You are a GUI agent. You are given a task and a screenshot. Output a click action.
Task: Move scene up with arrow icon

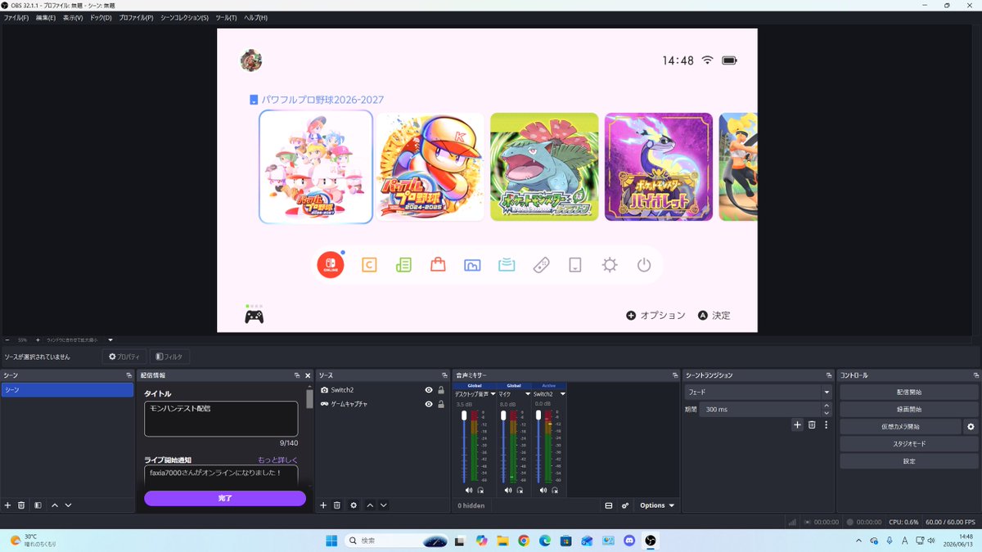(x=55, y=505)
